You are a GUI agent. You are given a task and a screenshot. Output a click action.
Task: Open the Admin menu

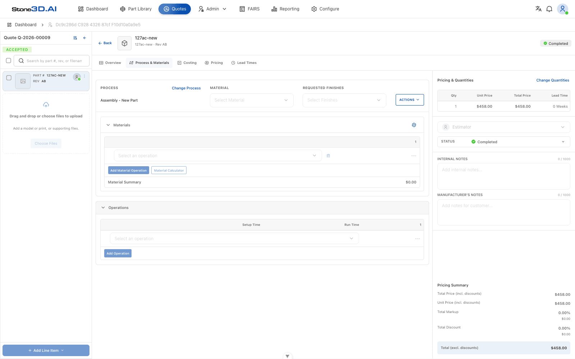point(212,9)
